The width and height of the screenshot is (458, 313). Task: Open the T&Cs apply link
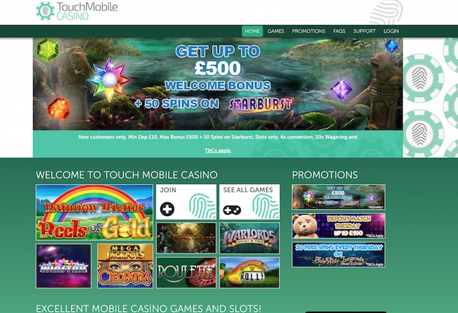coord(218,151)
